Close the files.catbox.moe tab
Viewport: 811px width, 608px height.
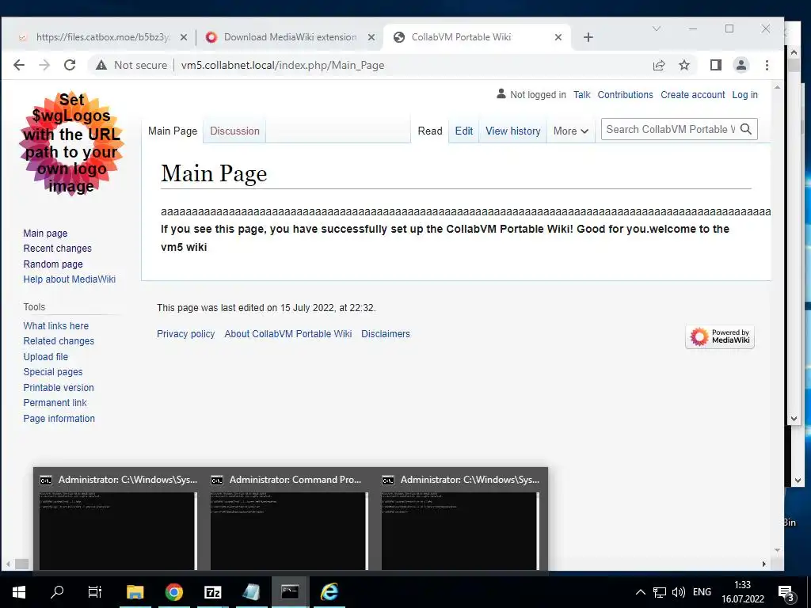[183, 37]
